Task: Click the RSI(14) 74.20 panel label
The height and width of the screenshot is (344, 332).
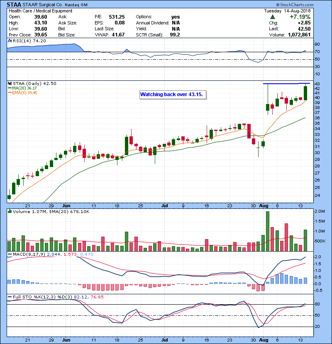Action: coord(29,41)
